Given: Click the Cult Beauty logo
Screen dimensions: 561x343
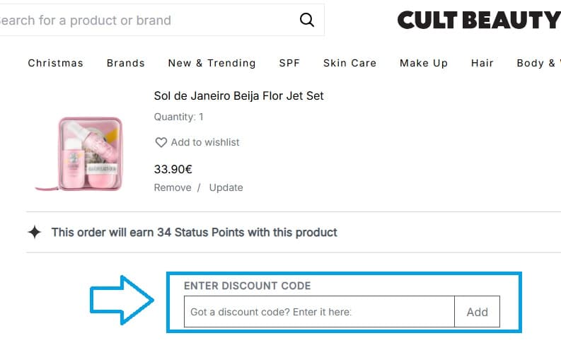Looking at the screenshot, I should coord(478,21).
